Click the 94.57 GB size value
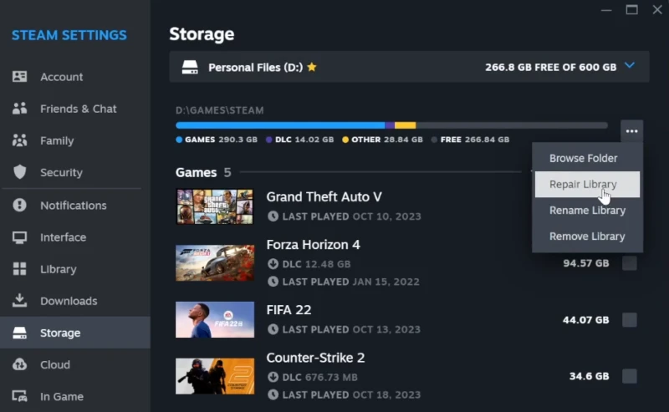Image resolution: width=669 pixels, height=412 pixels. coord(586,263)
